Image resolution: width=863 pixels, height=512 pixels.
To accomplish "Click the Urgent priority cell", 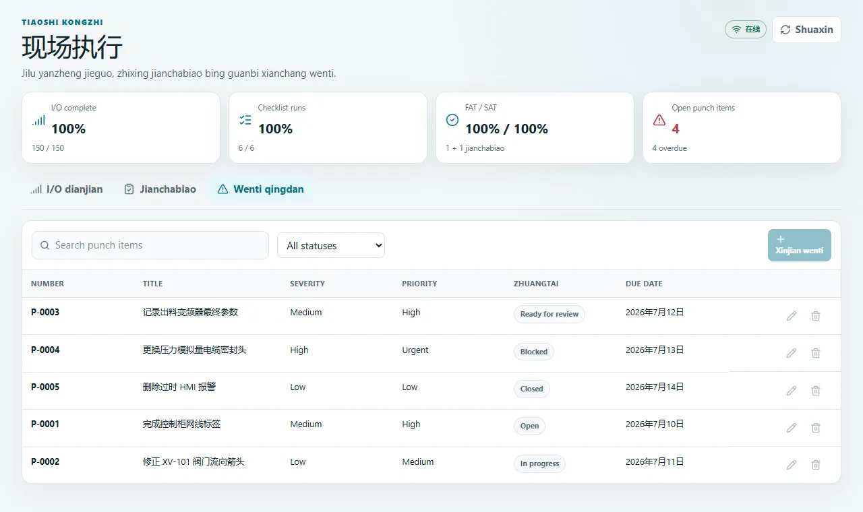I will [415, 350].
